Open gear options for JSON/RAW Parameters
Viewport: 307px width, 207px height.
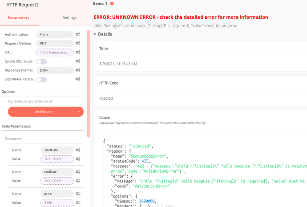click(78, 79)
